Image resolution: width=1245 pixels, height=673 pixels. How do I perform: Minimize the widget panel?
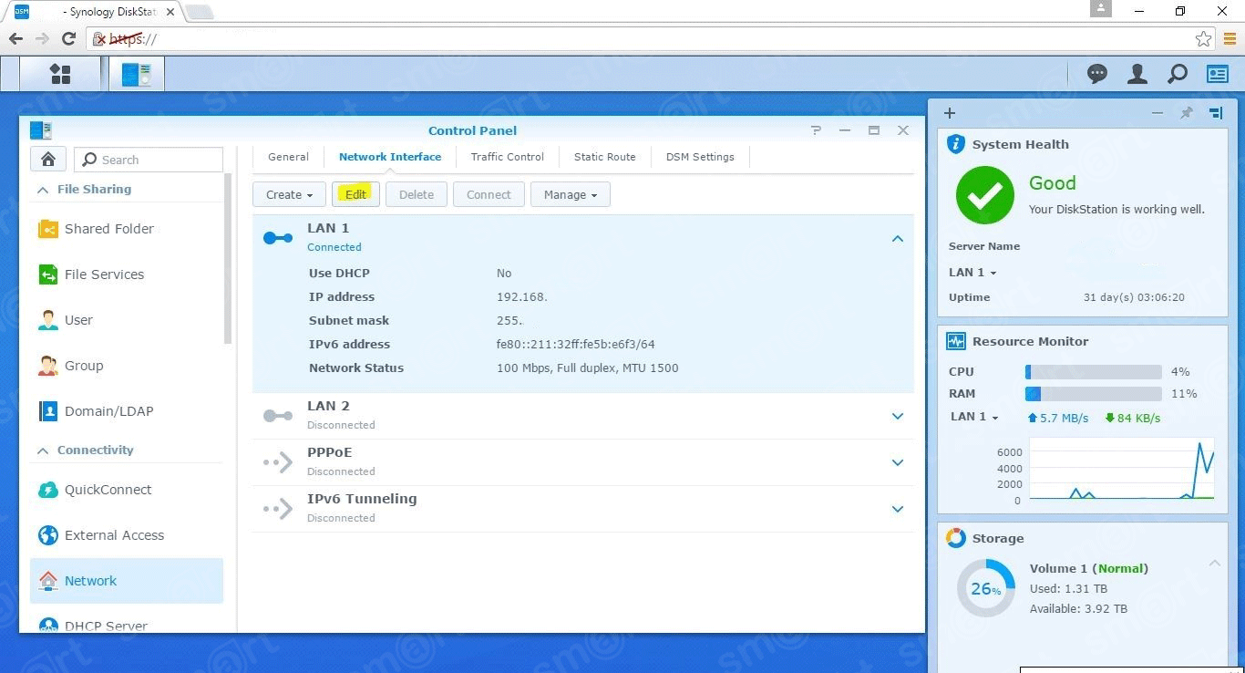(1158, 113)
